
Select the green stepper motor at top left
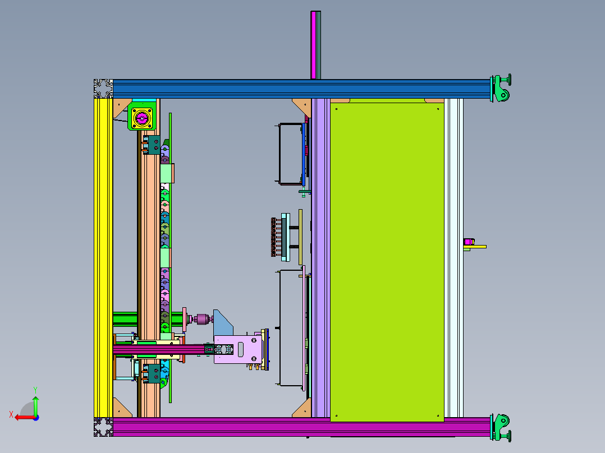142,115
